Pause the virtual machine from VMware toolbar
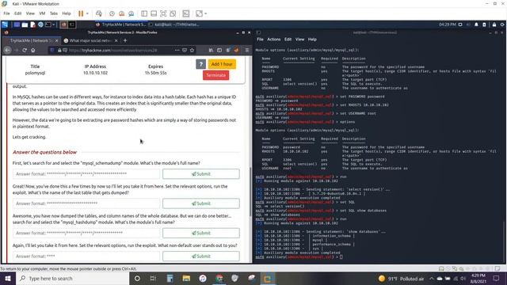 tap(81, 13)
